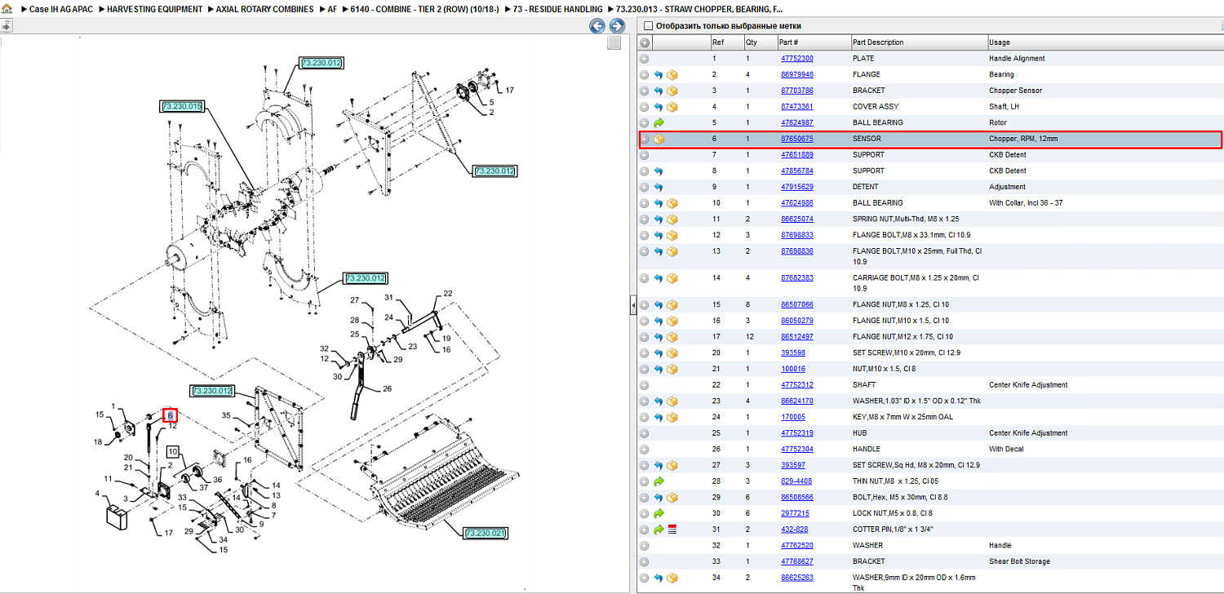
Task: Open part number 47752300 link
Action: [x=796, y=59]
